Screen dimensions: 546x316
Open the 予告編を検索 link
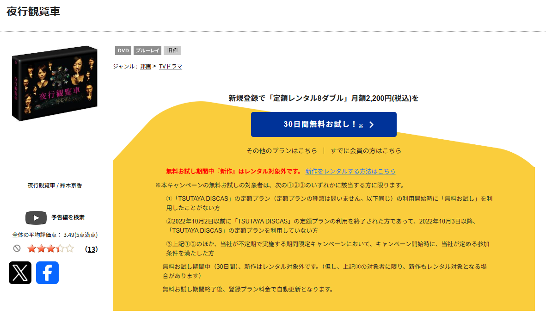tap(68, 217)
